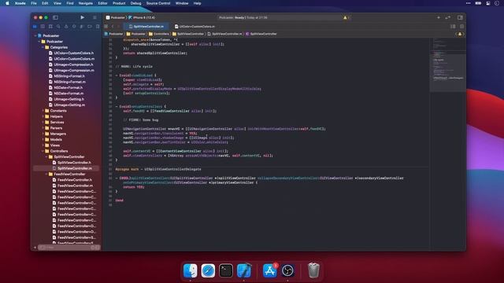Open UIColor+CustomColors.h file
Image resolution: width=504 pixels, height=283 pixels.
click(71, 53)
